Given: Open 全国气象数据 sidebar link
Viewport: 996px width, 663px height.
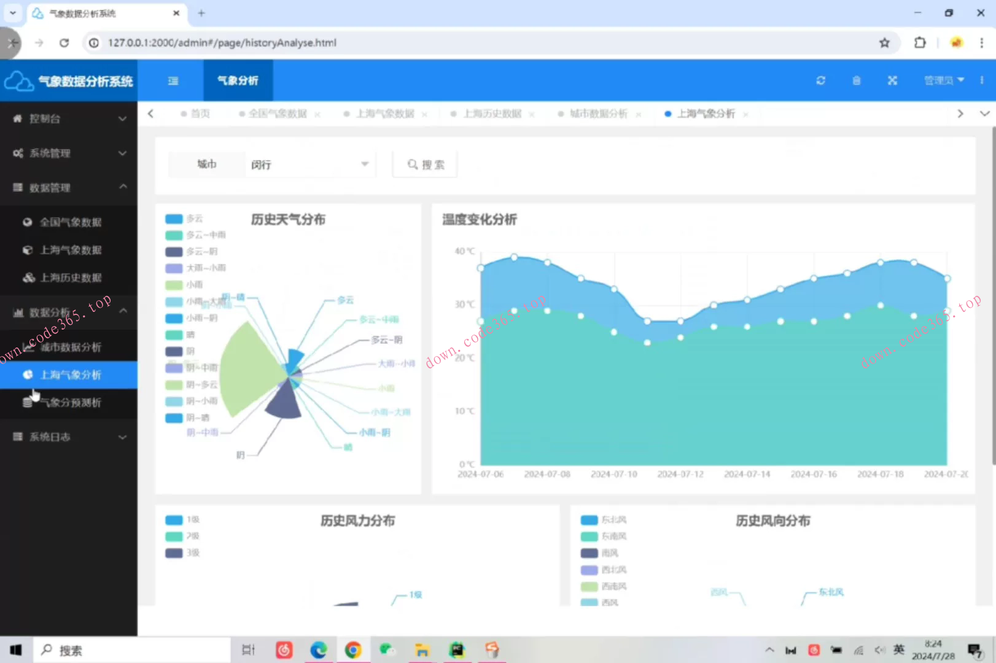Looking at the screenshot, I should (70, 222).
